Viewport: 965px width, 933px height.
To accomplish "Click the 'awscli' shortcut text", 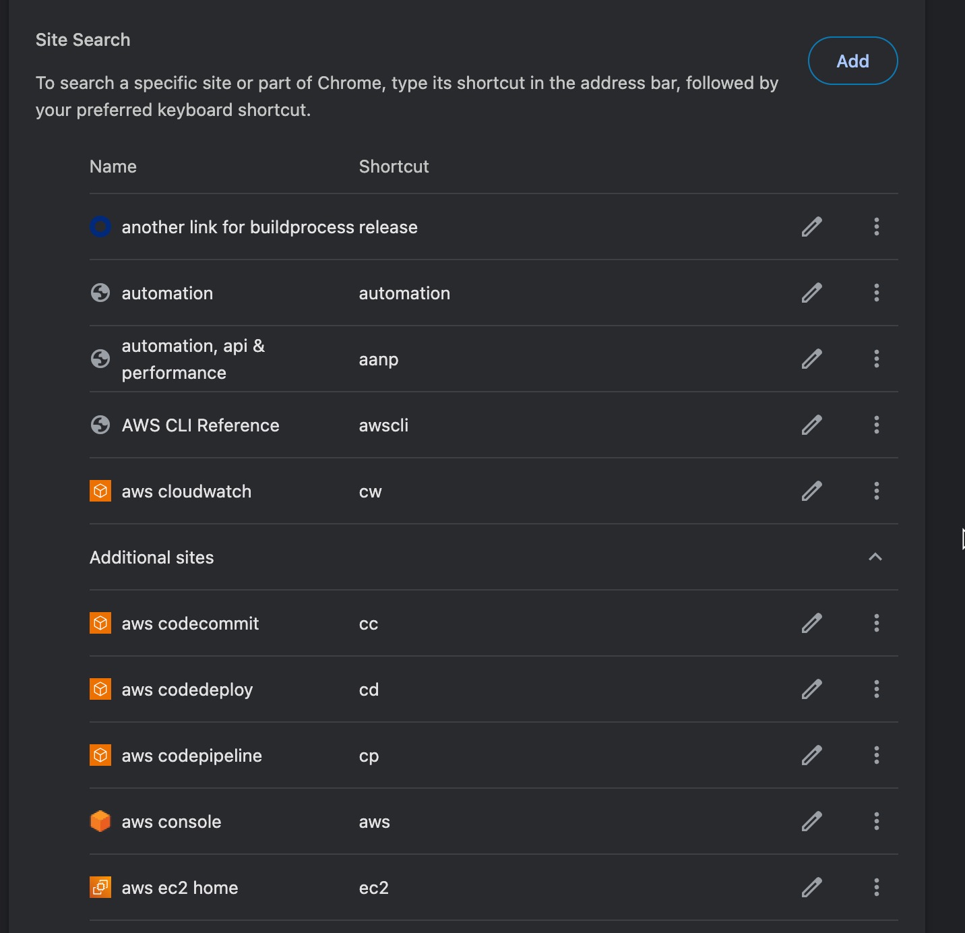I will point(383,425).
